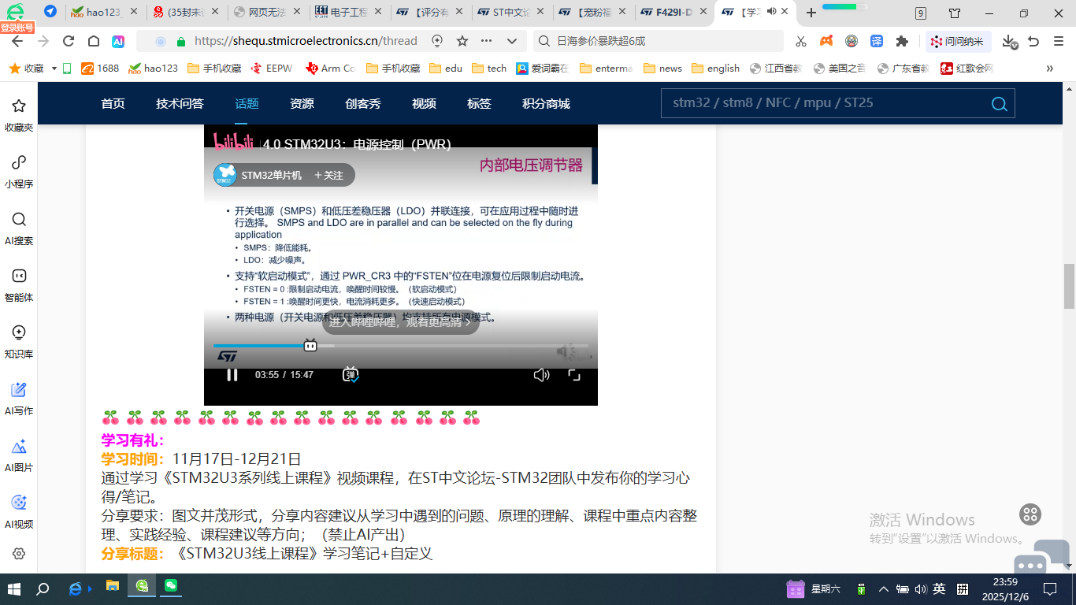Image resolution: width=1076 pixels, height=605 pixels.
Task: Open the 积分商城 nav item
Action: point(546,103)
